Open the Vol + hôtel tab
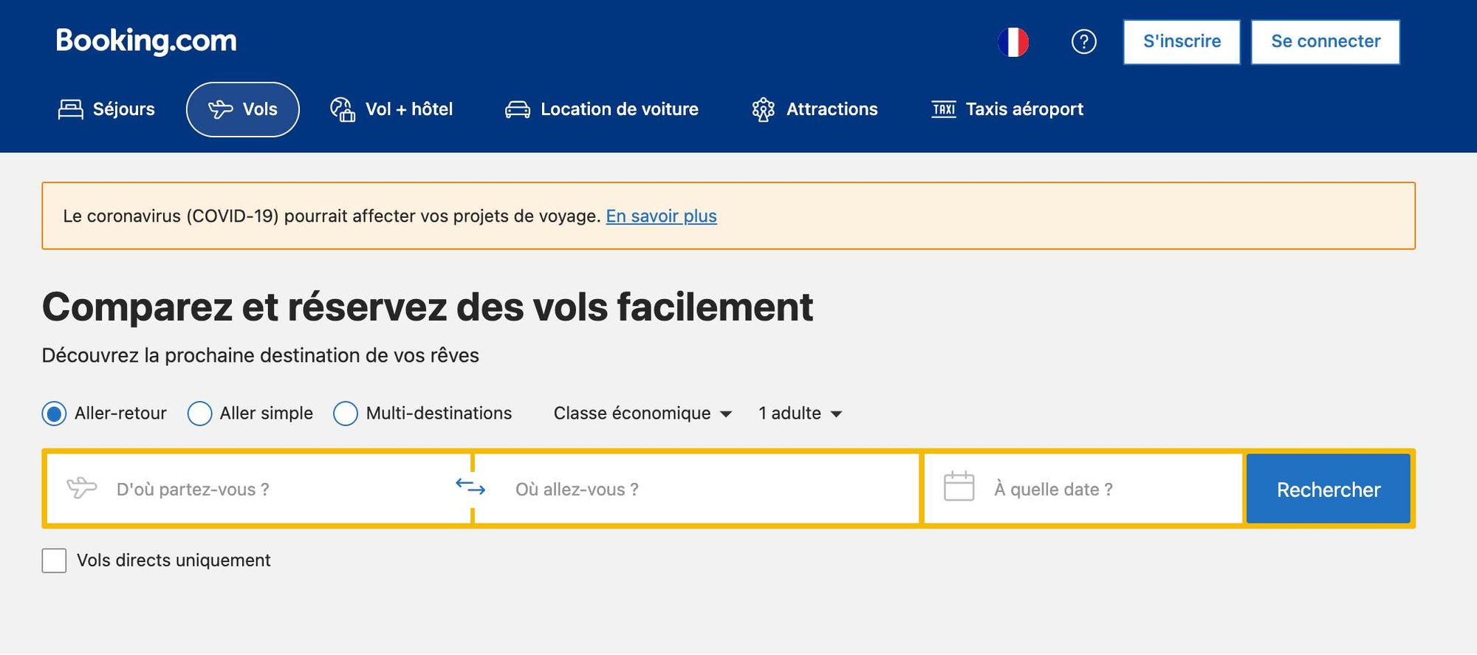1477x655 pixels. 391,109
